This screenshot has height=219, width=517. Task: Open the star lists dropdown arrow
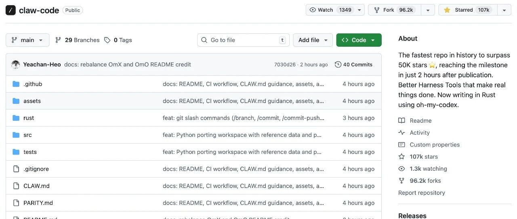click(x=504, y=10)
